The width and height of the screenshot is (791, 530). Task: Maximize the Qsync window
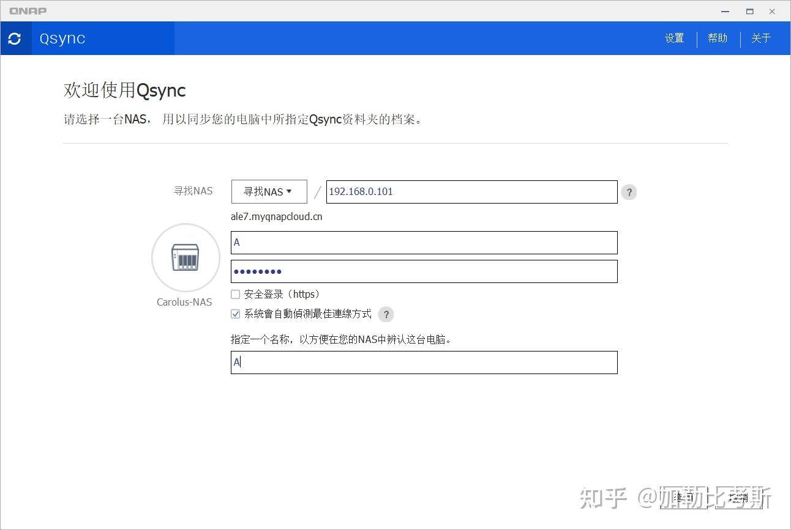click(749, 11)
